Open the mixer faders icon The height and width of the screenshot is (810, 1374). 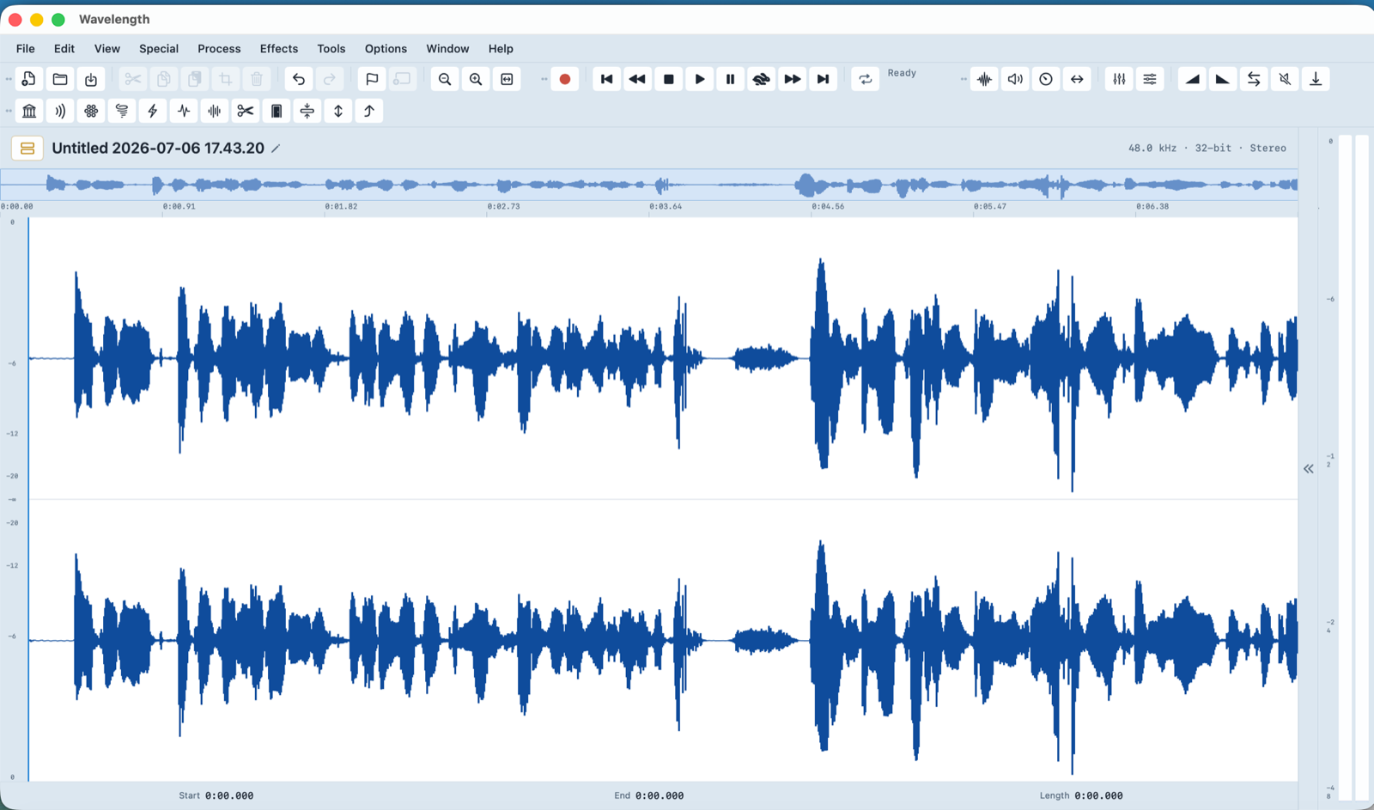point(1119,79)
